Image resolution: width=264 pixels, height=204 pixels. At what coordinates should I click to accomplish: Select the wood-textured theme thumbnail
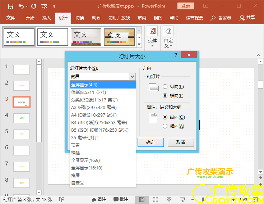(119, 37)
